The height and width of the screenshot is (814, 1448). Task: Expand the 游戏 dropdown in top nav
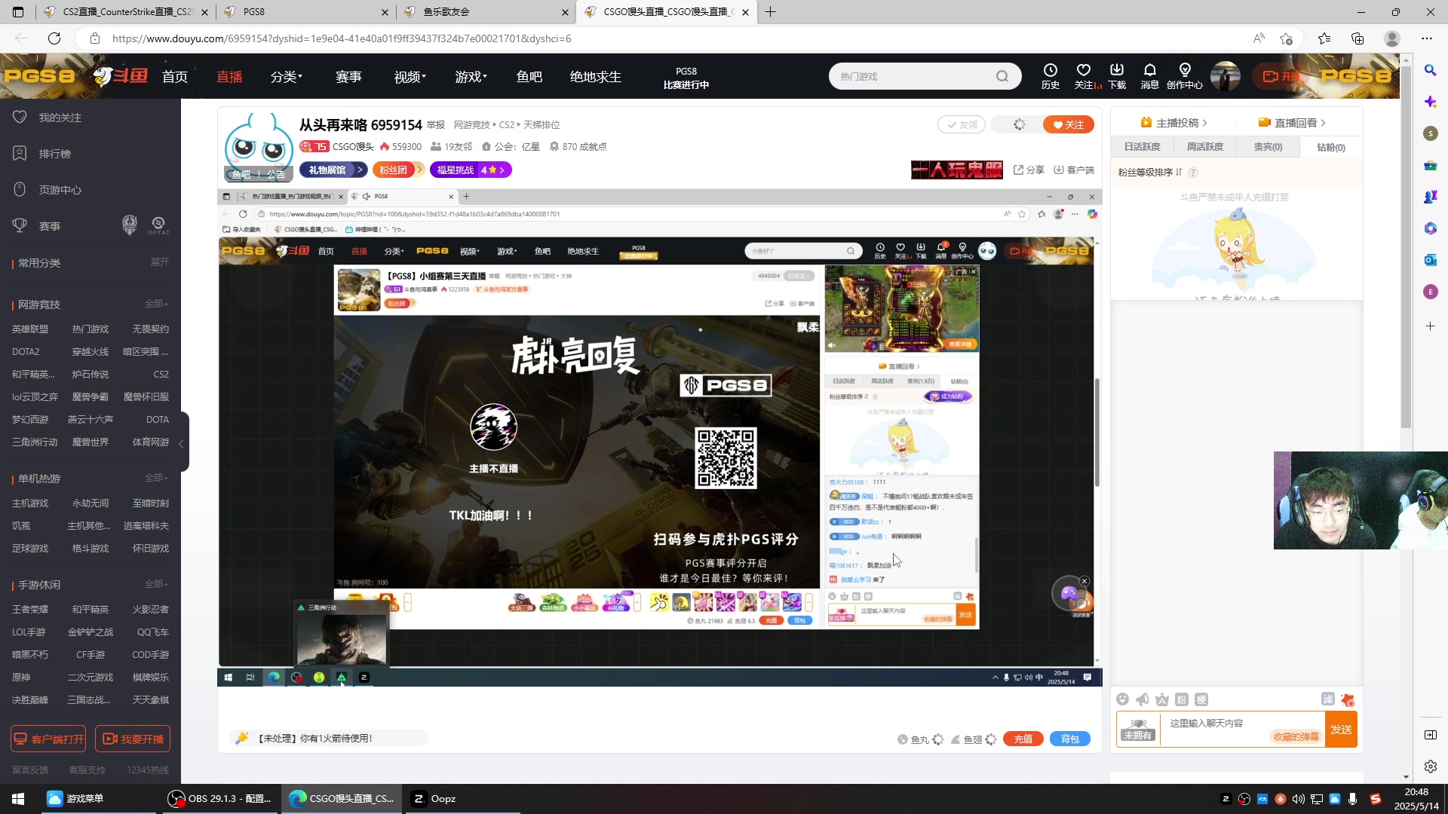(471, 77)
